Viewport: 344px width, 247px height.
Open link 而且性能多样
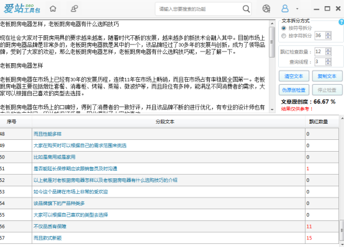47,134
